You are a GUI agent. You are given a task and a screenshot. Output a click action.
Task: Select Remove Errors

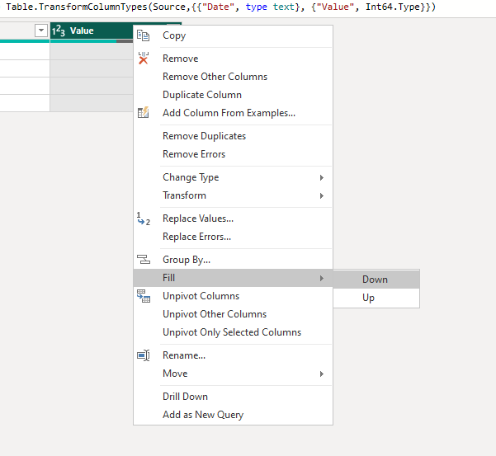point(233,154)
